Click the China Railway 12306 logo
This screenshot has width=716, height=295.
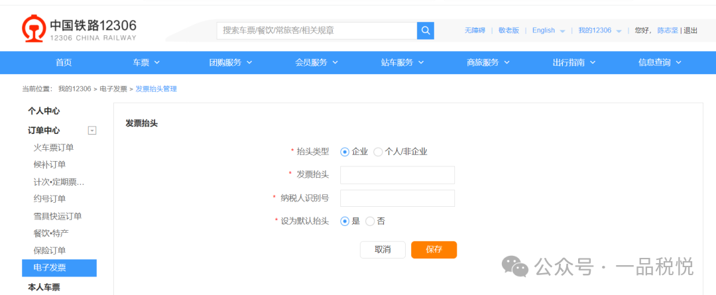tap(79, 30)
